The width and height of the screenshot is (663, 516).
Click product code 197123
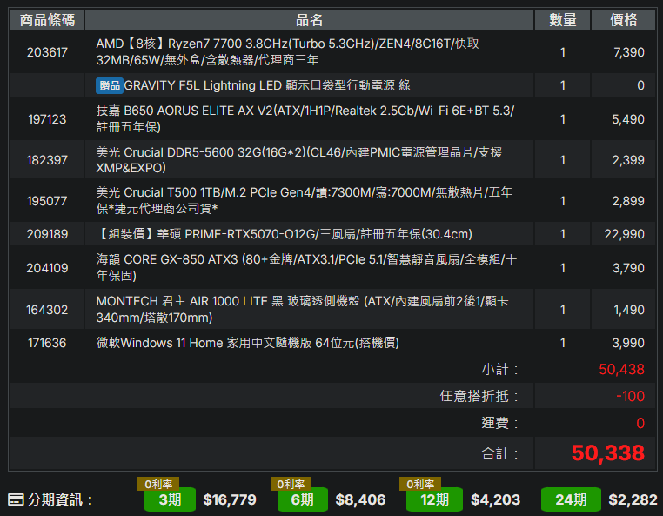click(47, 119)
